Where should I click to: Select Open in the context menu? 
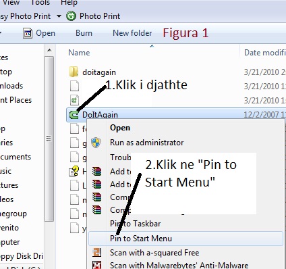click(x=120, y=128)
